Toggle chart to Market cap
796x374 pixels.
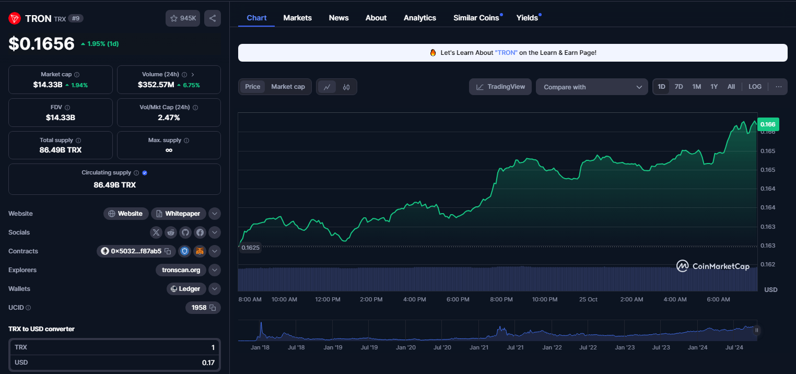288,87
